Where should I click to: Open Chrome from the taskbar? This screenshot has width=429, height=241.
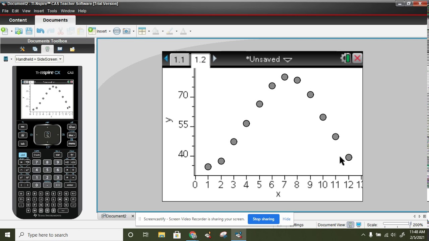193,235
